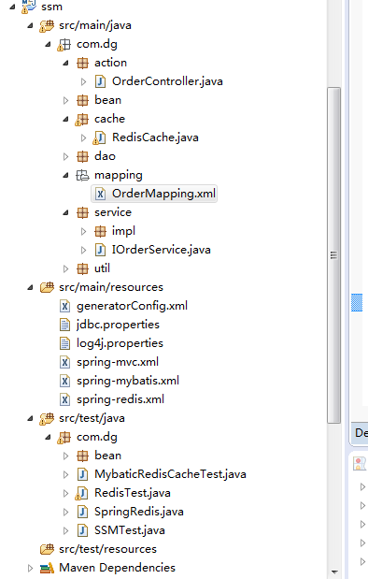This screenshot has height=579, width=368.
Task: Expand the RedisCache.java node arrow
Action: 84,138
